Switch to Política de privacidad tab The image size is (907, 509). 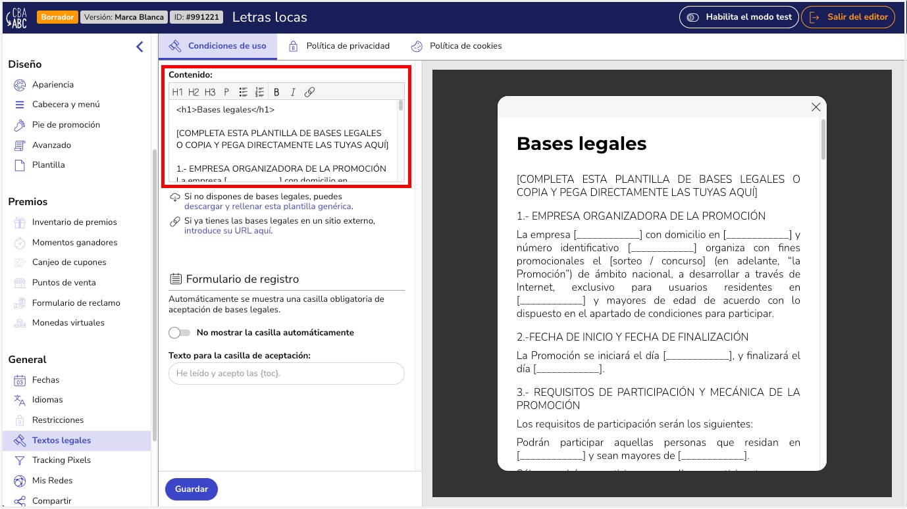339,46
